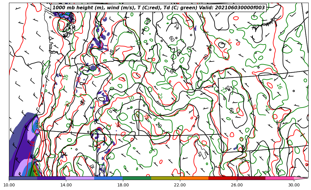Click the 26.00 colorbar tick label
Screen dimensions: 311x190
pyautogui.click(x=237, y=185)
